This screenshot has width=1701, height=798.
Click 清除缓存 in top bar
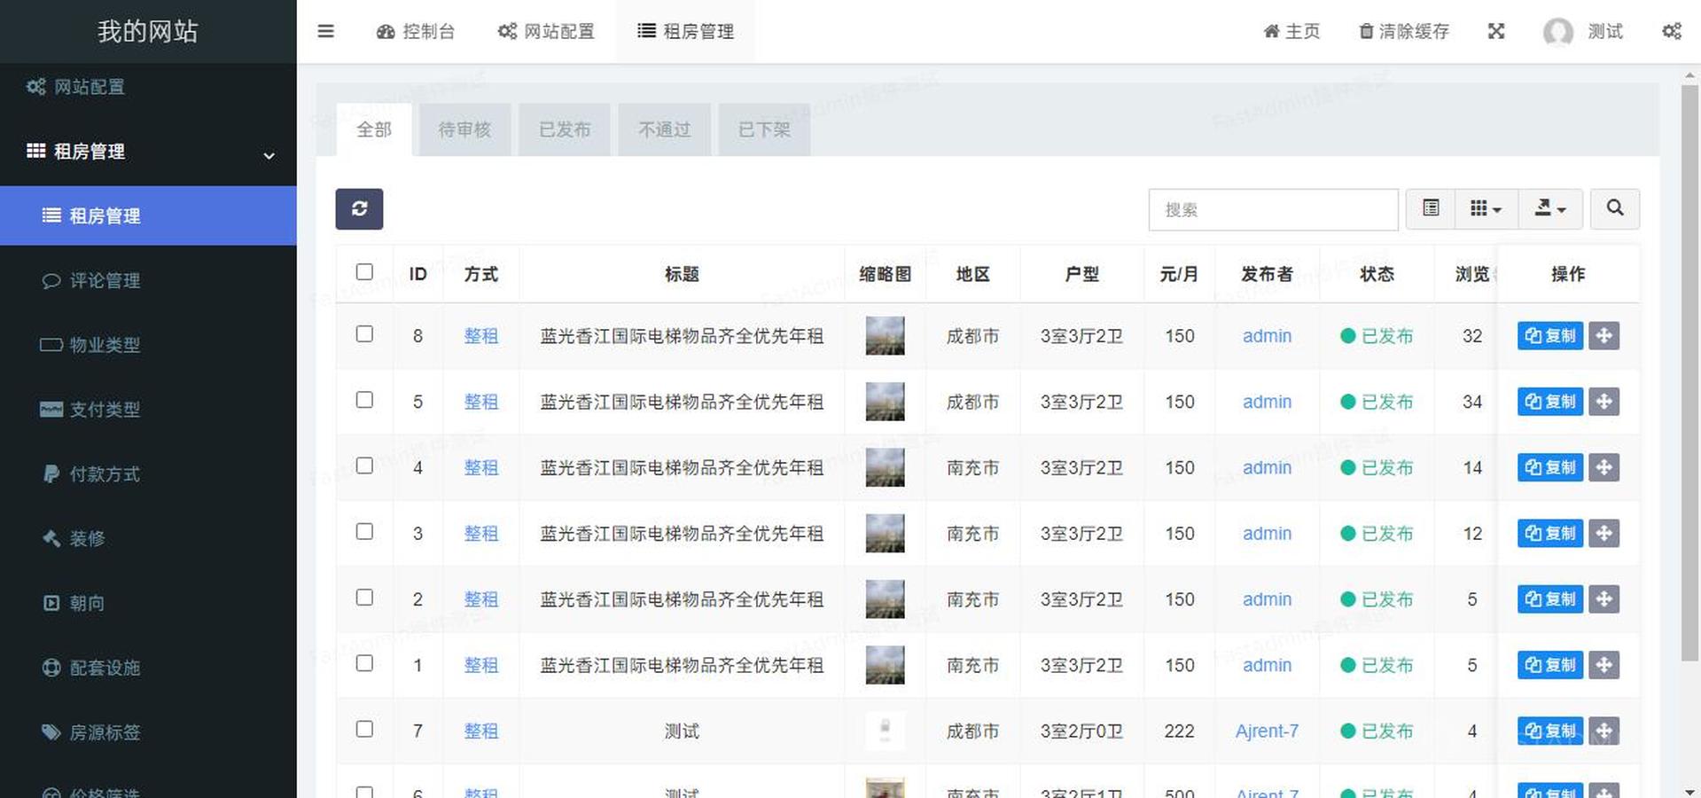pyautogui.click(x=1404, y=31)
